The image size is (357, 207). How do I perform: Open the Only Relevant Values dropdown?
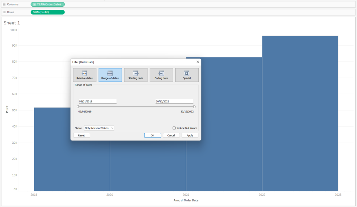tap(99, 128)
